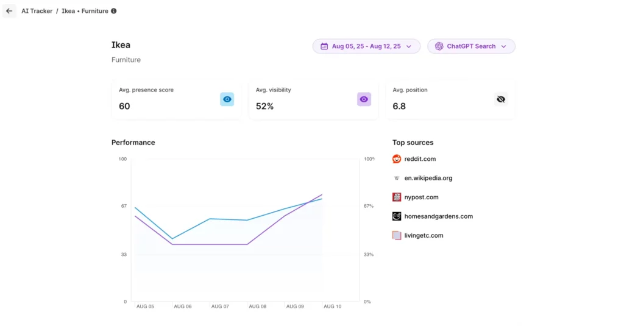
Task: Click the Avg. presence score label
Action: (146, 90)
